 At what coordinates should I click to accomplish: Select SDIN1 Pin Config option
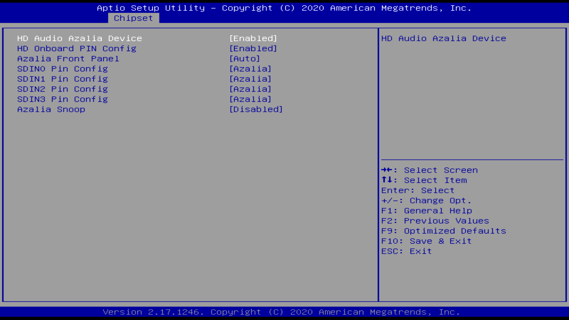[63, 79]
